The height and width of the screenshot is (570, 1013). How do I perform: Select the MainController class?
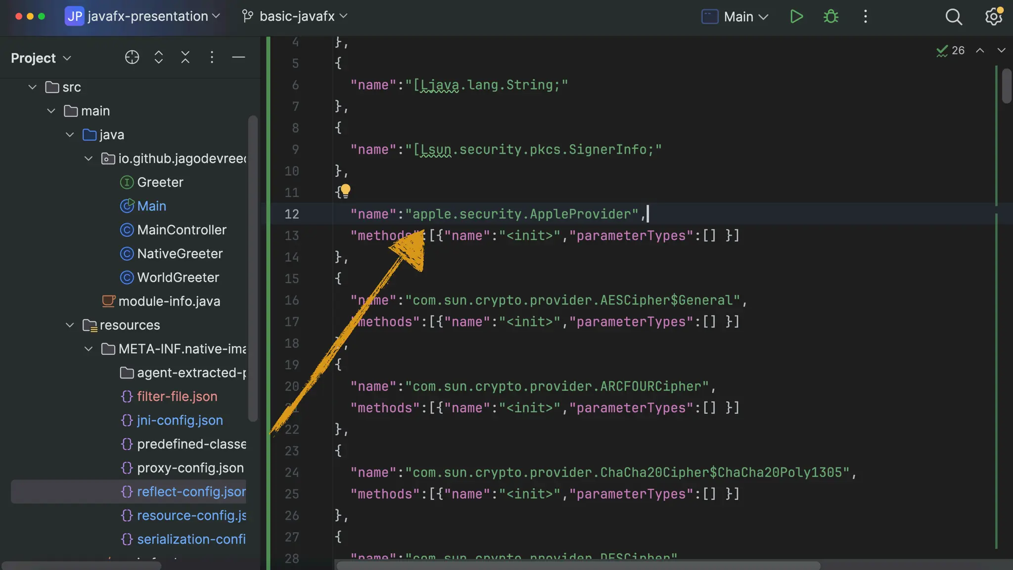click(182, 230)
